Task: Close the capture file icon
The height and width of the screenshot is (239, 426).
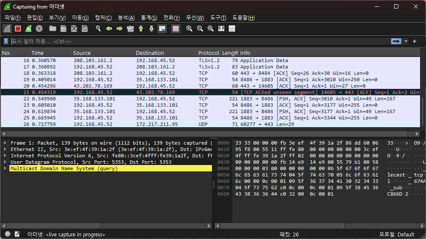Action: click(x=74, y=28)
